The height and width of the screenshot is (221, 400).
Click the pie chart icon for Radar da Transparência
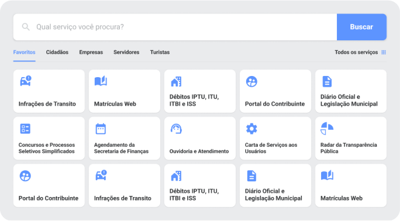(327, 129)
